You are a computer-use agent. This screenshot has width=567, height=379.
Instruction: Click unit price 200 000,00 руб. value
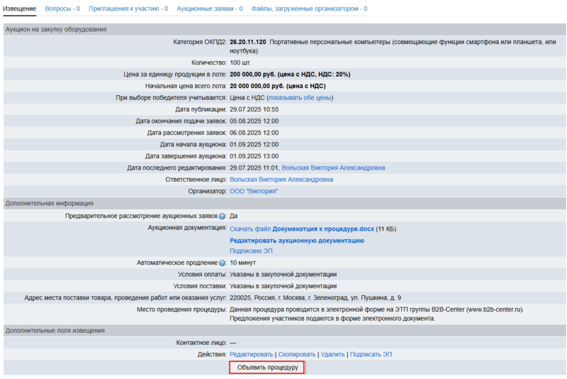point(290,75)
